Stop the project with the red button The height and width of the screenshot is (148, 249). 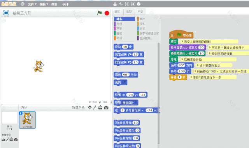click(x=107, y=13)
